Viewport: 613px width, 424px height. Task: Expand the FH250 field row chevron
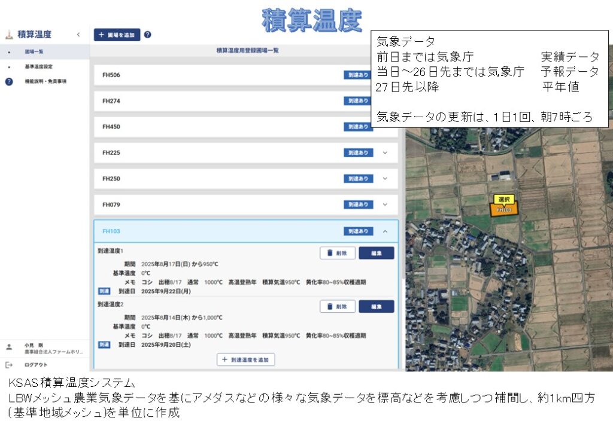[385, 178]
